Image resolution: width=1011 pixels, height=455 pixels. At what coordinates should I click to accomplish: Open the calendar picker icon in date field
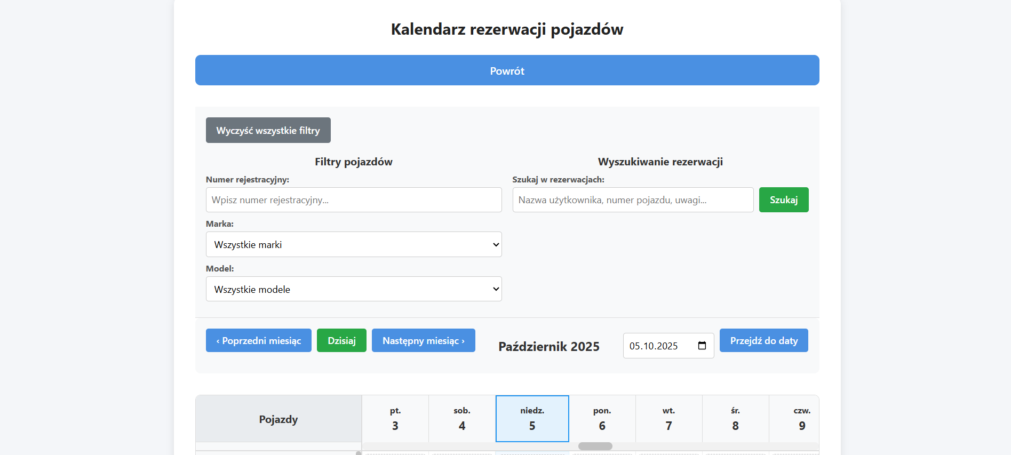pyautogui.click(x=702, y=346)
